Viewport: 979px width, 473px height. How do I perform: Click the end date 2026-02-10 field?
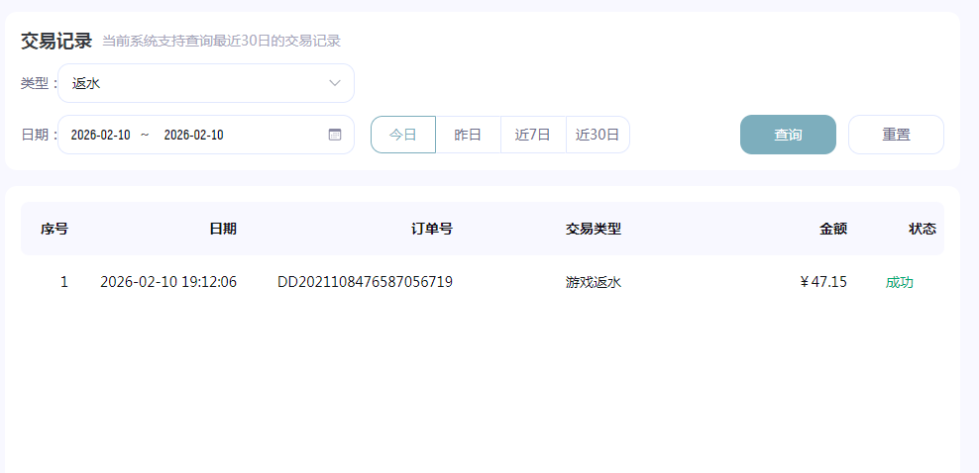click(x=193, y=135)
